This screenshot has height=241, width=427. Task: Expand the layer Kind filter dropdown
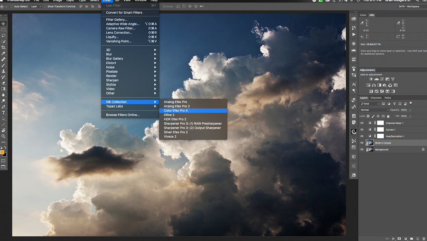click(x=370, y=104)
